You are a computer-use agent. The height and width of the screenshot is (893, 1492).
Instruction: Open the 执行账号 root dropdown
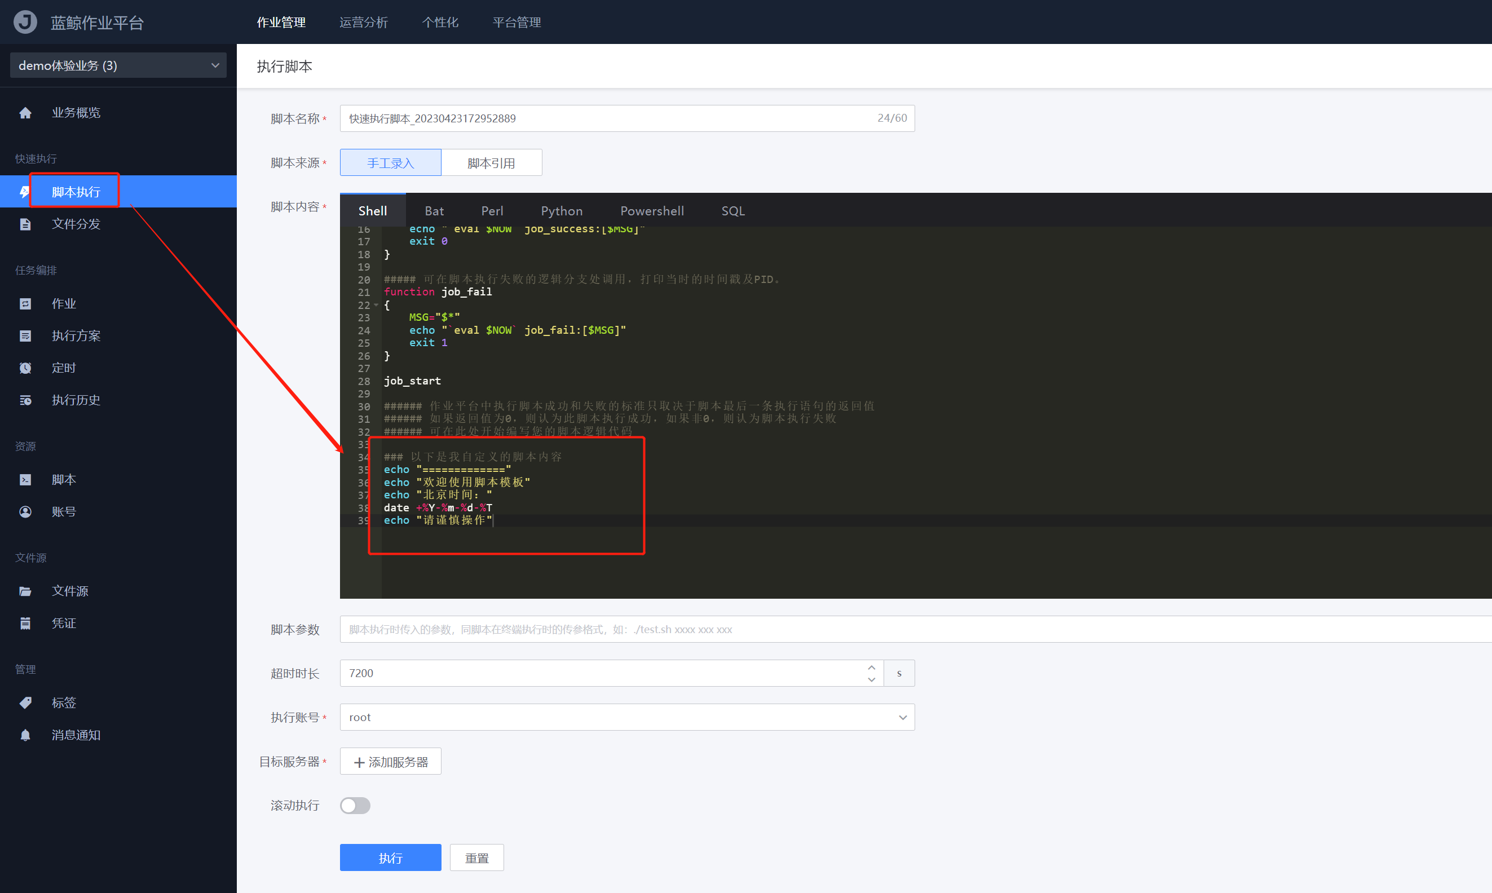(x=627, y=717)
